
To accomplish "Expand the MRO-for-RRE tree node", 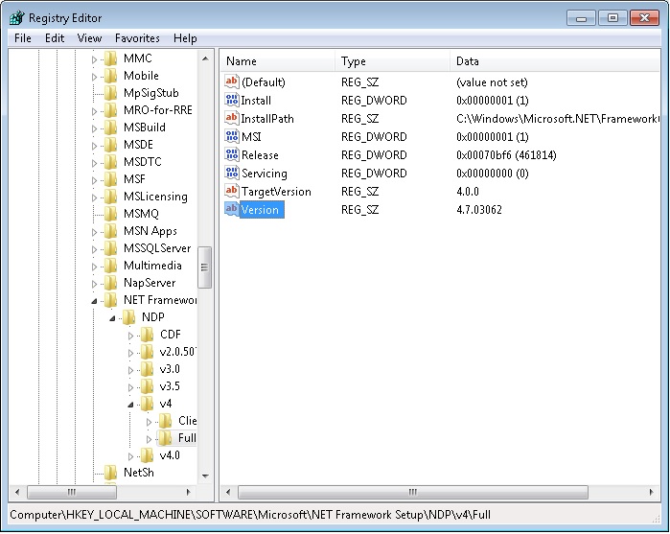I will click(x=95, y=111).
